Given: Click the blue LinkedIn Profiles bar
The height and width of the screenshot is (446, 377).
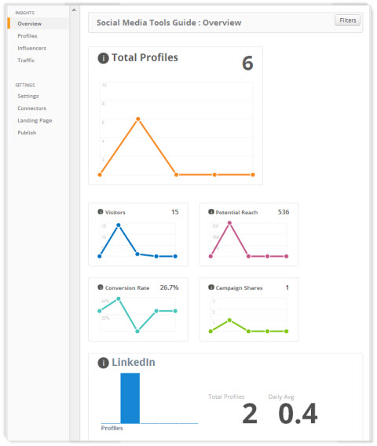Looking at the screenshot, I should [x=130, y=398].
